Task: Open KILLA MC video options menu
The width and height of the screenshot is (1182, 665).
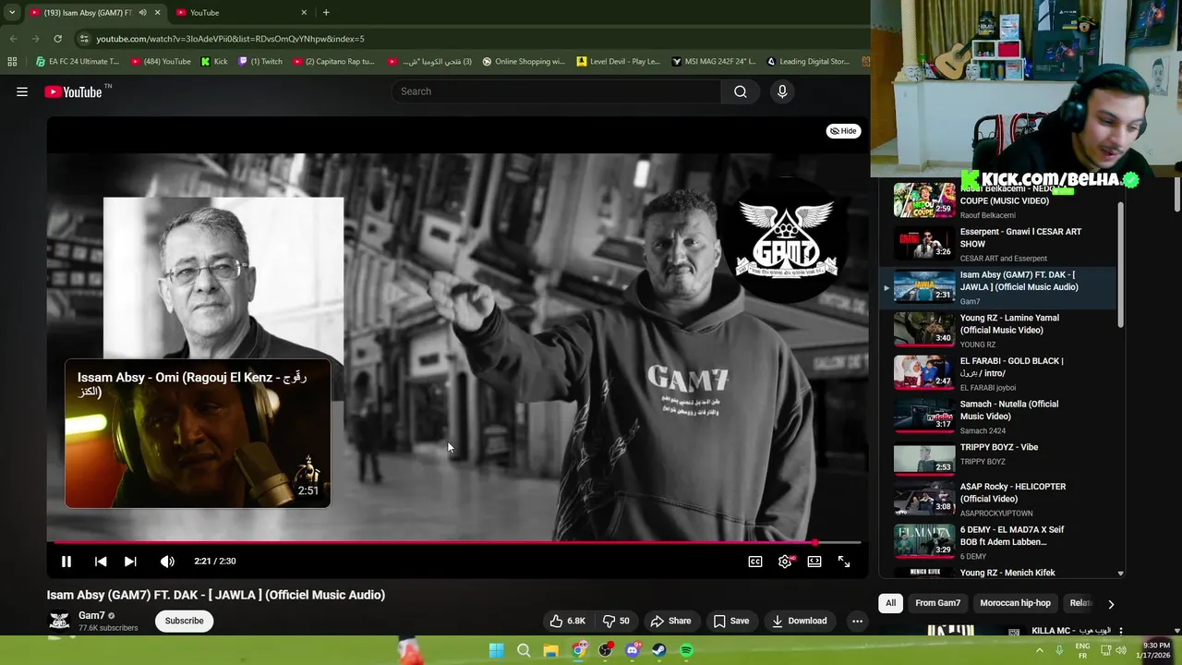Action: [1120, 632]
